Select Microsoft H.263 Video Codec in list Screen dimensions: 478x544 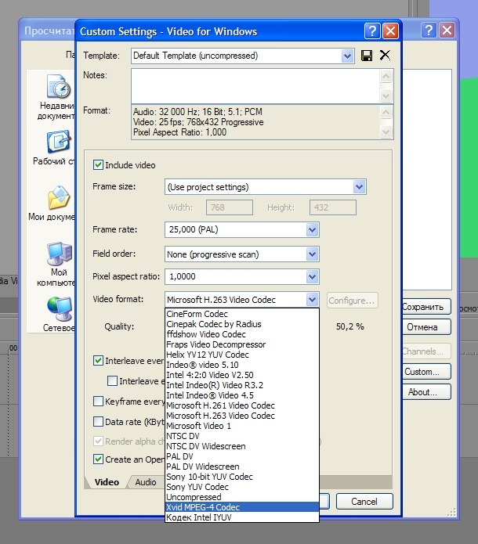242,416
